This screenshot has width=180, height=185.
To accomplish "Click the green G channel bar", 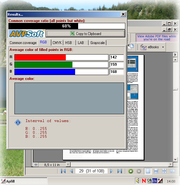I will [61, 64].
